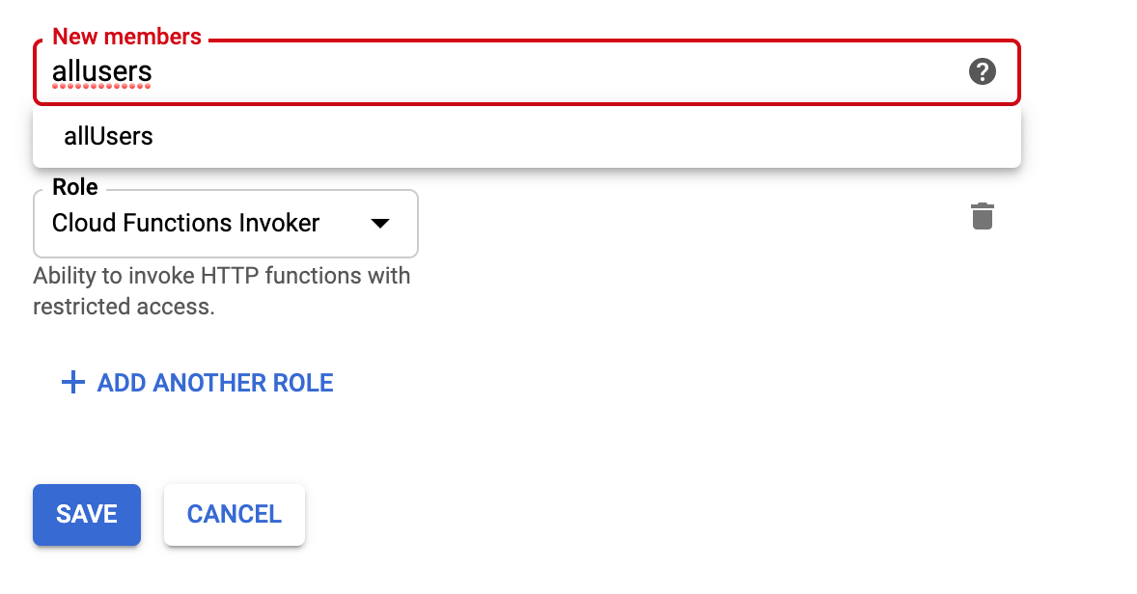
Task: Click the red border of the New members box
Action: [x=579, y=40]
